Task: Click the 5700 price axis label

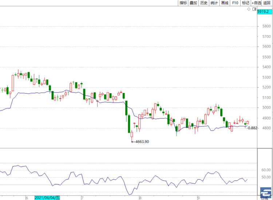Action: point(266,37)
